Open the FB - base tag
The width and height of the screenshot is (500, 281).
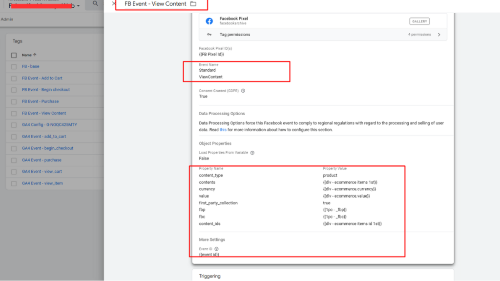coord(31,66)
